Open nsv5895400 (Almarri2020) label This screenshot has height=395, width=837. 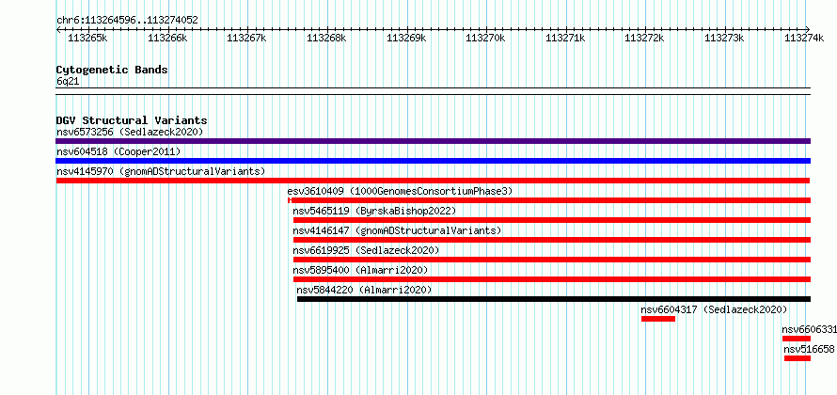point(360,270)
